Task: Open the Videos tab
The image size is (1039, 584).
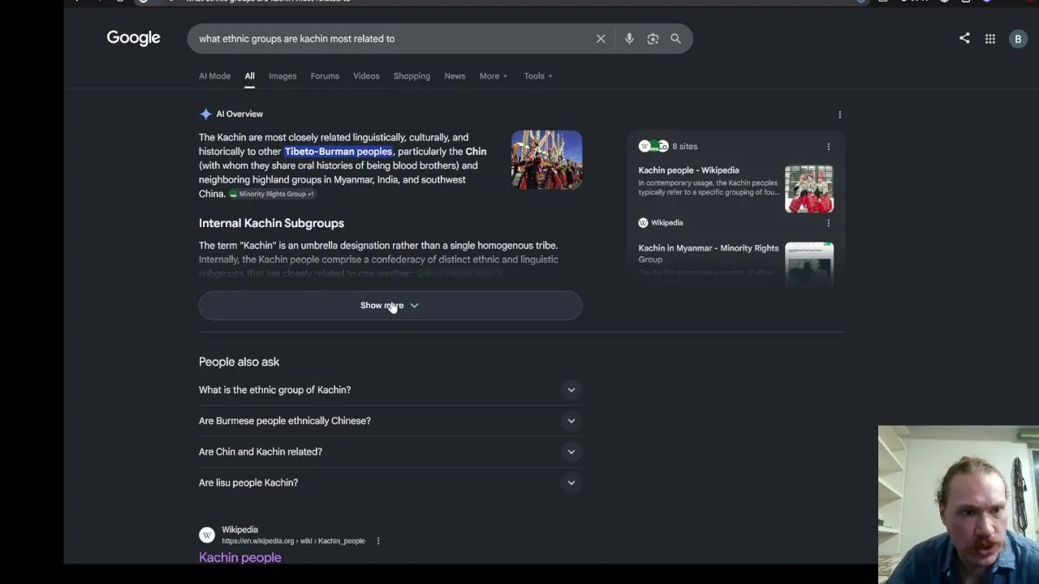Action: [x=366, y=76]
